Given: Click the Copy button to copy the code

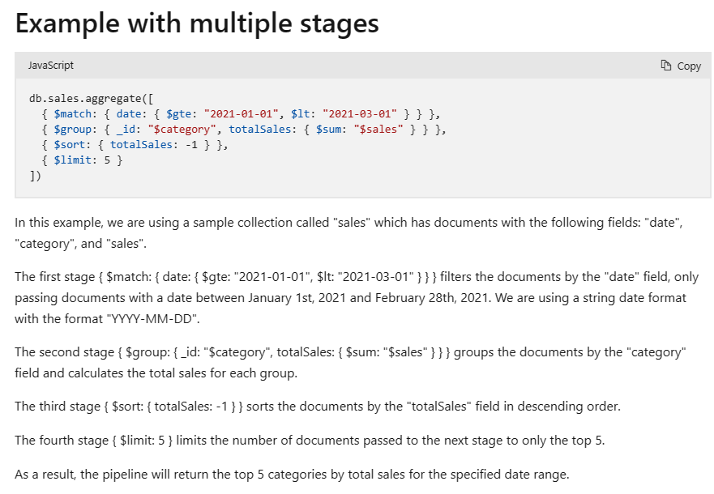Looking at the screenshot, I should coord(681,65).
